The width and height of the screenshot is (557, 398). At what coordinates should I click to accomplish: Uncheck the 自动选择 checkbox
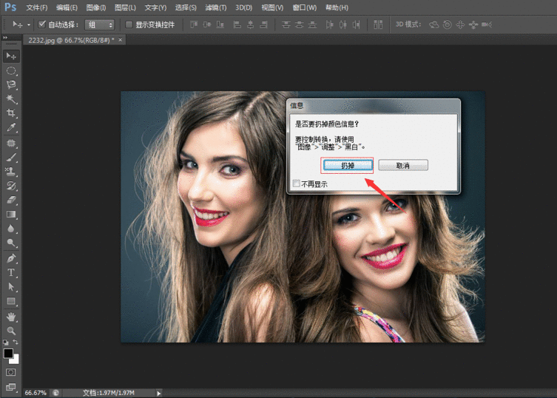42,24
